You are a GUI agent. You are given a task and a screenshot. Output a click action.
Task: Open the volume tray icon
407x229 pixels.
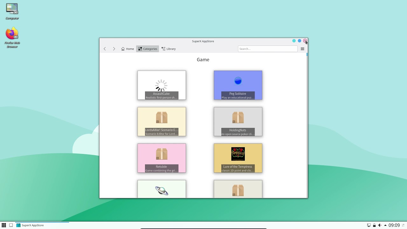380,225
